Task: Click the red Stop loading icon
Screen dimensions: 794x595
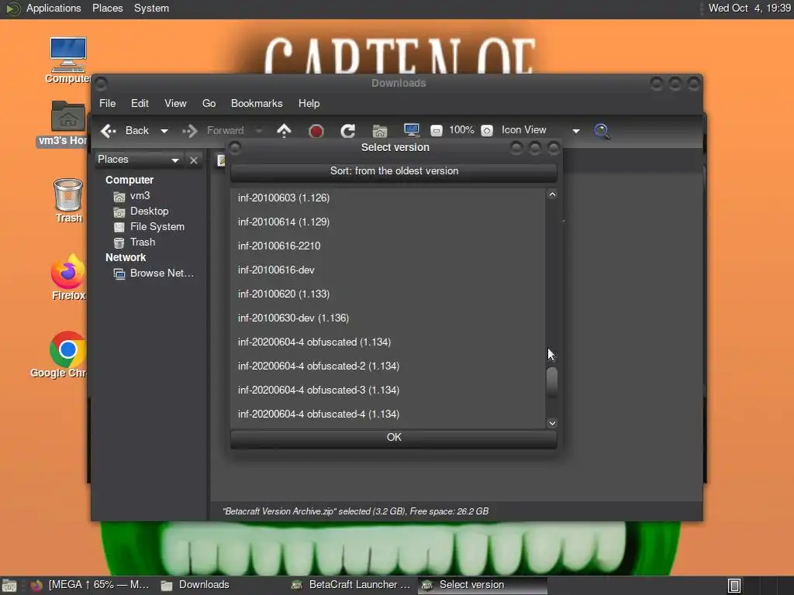Action: click(316, 131)
